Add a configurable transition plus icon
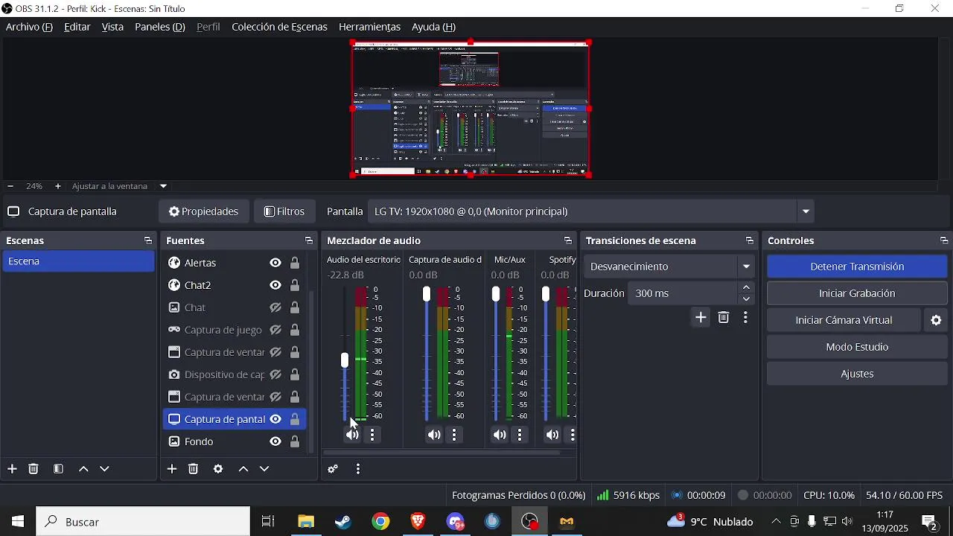953x536 pixels. pos(701,318)
